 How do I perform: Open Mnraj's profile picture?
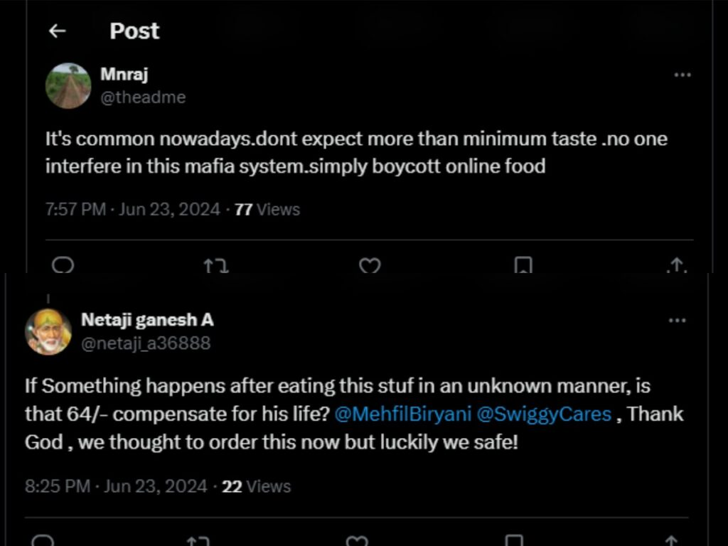(x=68, y=85)
